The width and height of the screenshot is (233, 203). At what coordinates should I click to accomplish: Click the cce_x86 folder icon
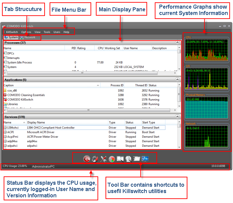click(x=5, y=91)
